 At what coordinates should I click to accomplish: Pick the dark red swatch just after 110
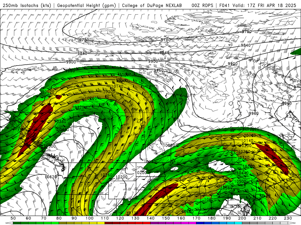click(108, 223)
